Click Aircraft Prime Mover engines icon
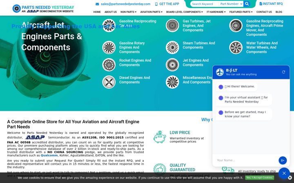 [x=236, y=26]
